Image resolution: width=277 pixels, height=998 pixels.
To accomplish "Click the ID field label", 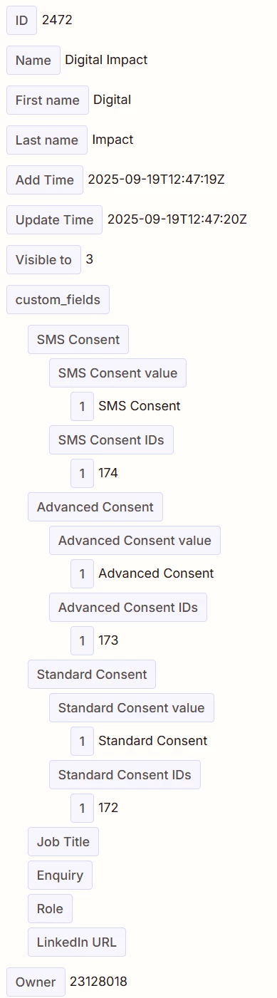I will pos(21,21).
